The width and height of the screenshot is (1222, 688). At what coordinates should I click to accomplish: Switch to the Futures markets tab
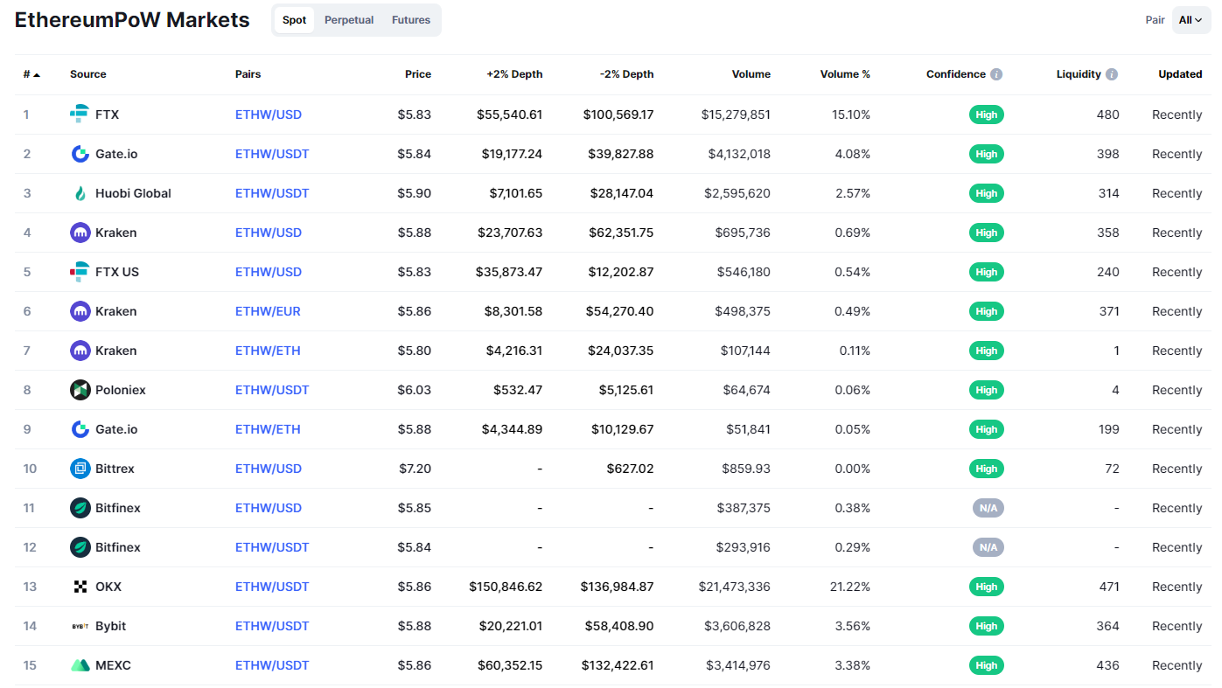tap(411, 20)
